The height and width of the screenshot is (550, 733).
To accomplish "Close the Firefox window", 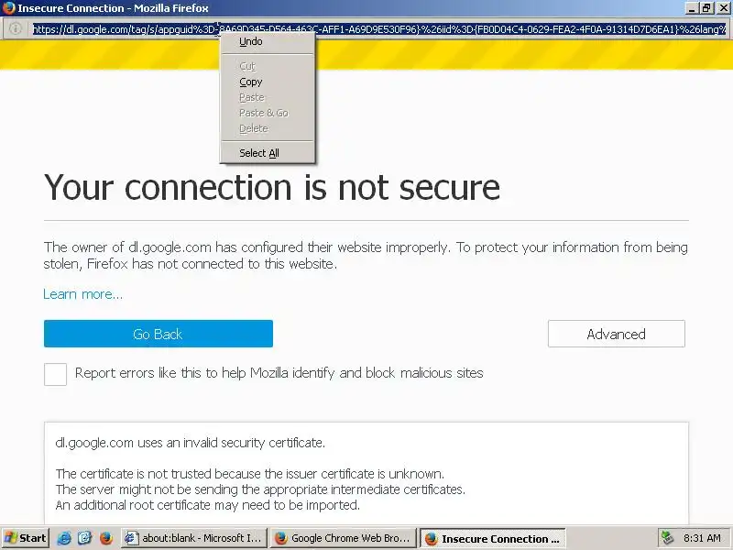I will pyautogui.click(x=723, y=8).
